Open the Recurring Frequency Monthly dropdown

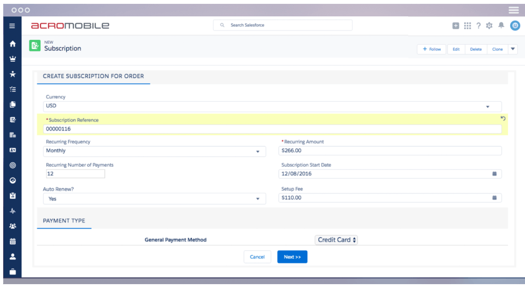click(154, 151)
